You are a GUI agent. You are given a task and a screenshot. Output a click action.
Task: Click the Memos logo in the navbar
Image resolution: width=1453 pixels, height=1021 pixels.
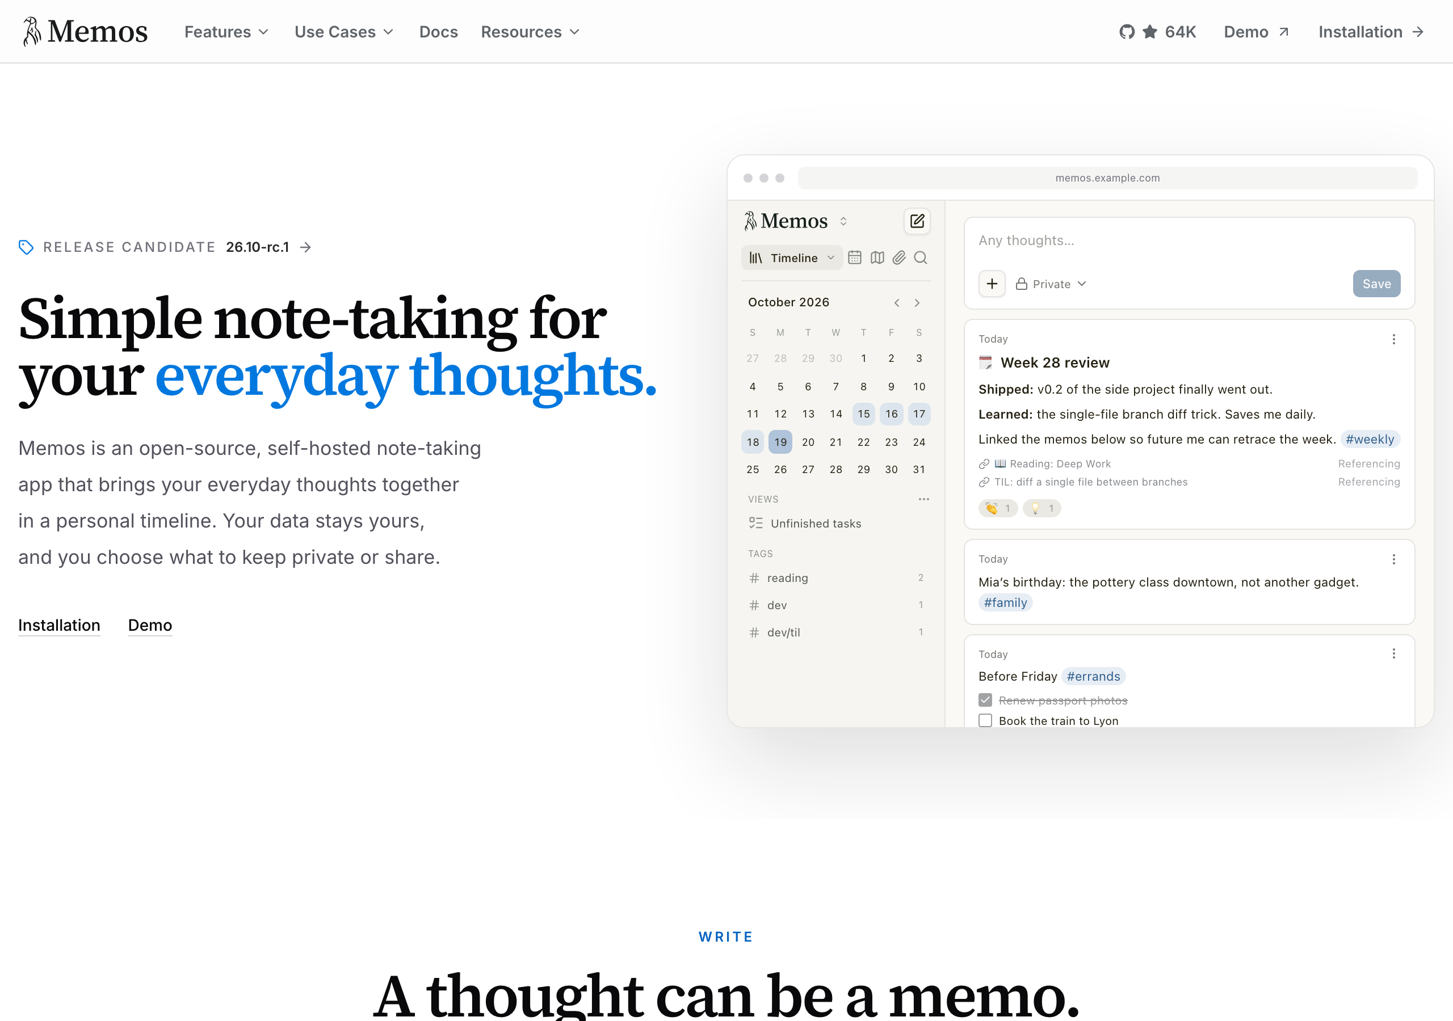pos(85,32)
